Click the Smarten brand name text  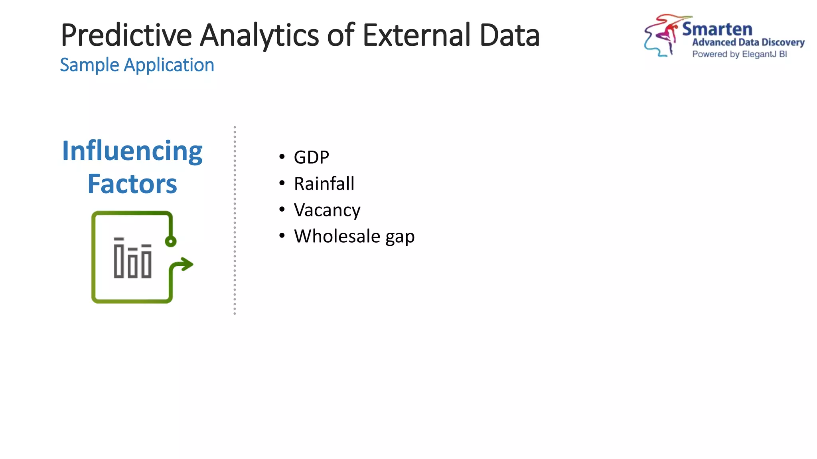717,29
